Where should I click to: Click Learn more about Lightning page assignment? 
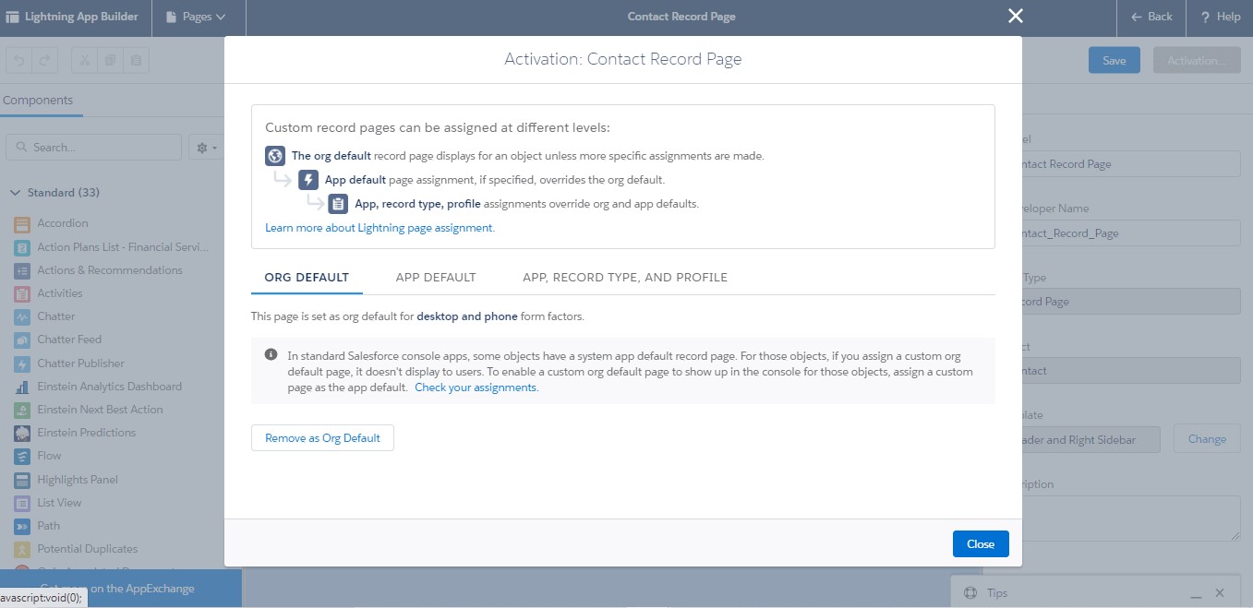[x=381, y=226]
